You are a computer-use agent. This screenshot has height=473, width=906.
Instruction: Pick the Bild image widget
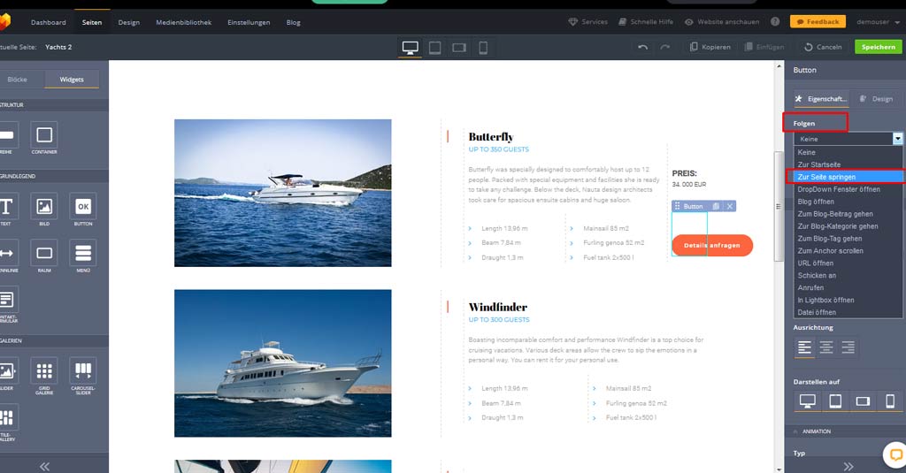(44, 207)
